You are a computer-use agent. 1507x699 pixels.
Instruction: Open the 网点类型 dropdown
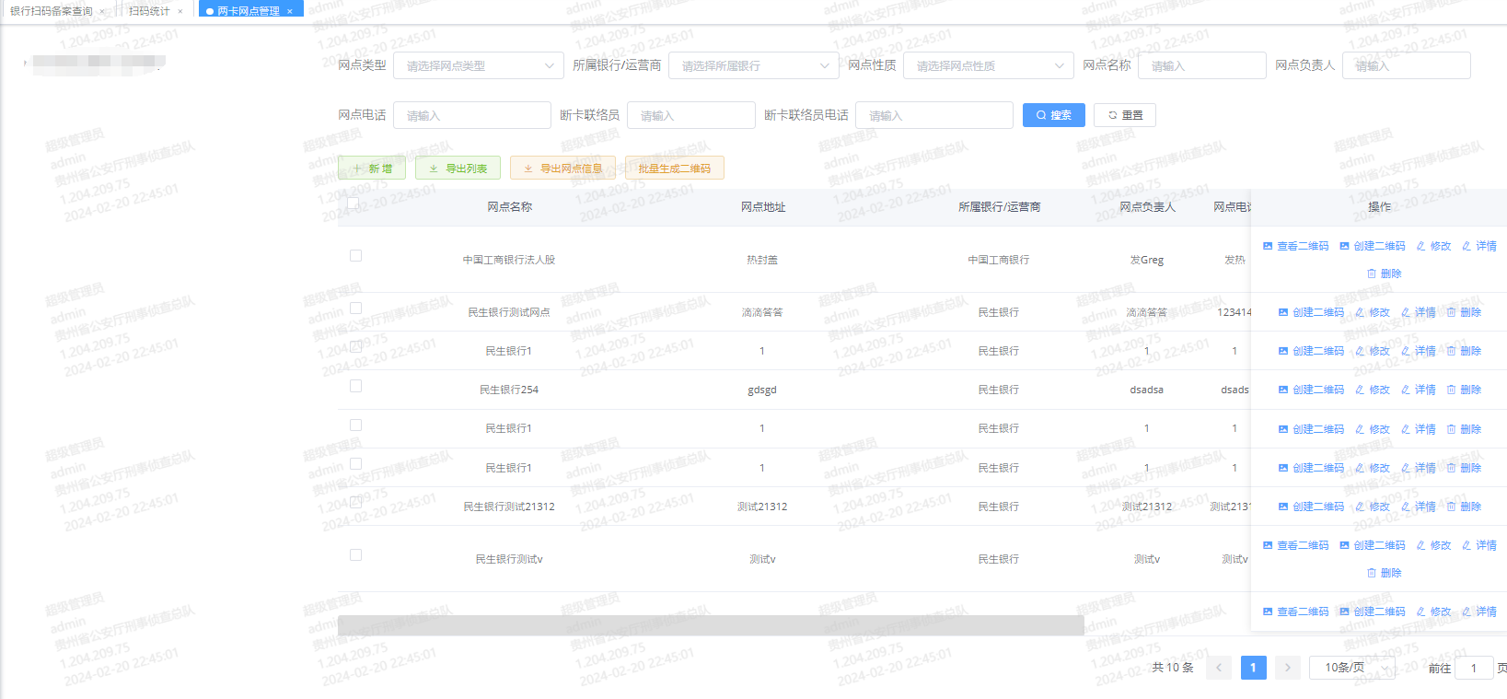479,65
